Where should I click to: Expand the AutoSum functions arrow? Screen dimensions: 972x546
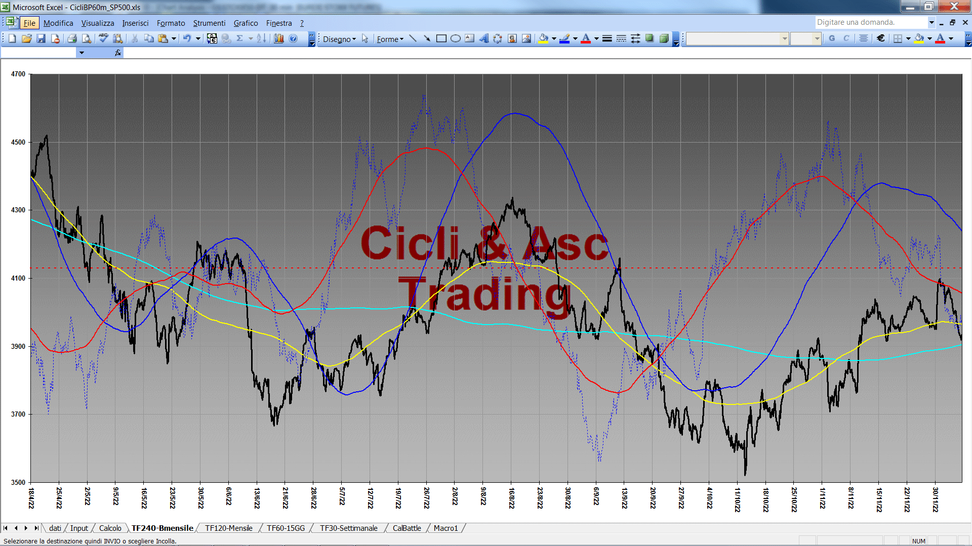(251, 38)
